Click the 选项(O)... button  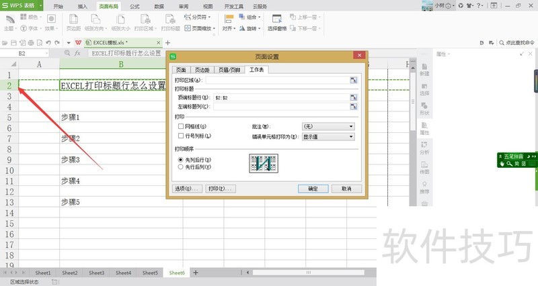coord(186,189)
